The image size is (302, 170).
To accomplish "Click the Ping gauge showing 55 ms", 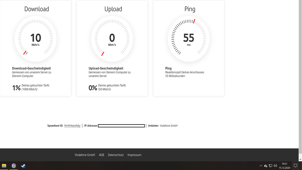I will tap(189, 39).
